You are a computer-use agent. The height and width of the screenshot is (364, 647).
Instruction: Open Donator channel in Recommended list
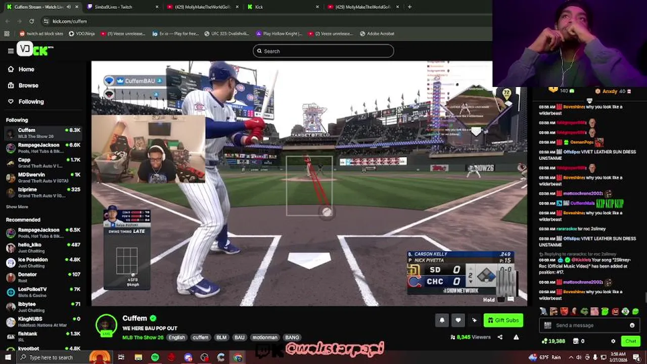coord(43,277)
